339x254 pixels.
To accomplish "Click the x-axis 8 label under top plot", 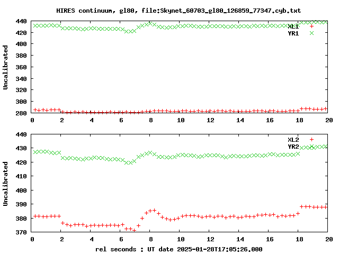I will click(x=151, y=120).
